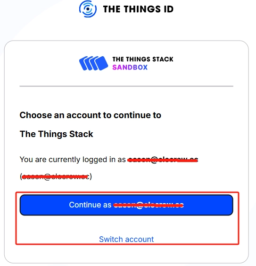The image size is (256, 266).
Task: Click the word 'STACK' in the card logo
Action: [163, 59]
